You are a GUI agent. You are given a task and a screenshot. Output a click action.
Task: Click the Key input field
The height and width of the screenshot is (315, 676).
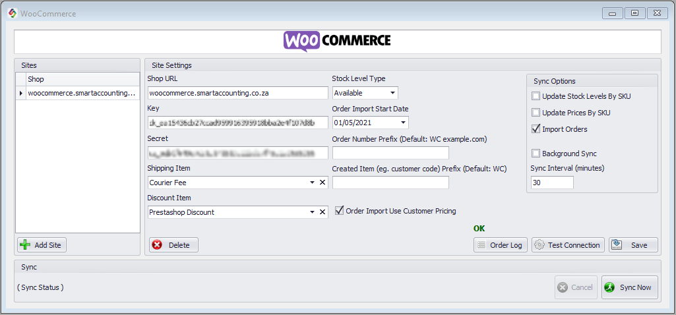pyautogui.click(x=237, y=123)
